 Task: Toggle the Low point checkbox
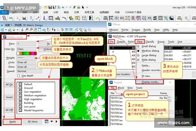[20, 106]
